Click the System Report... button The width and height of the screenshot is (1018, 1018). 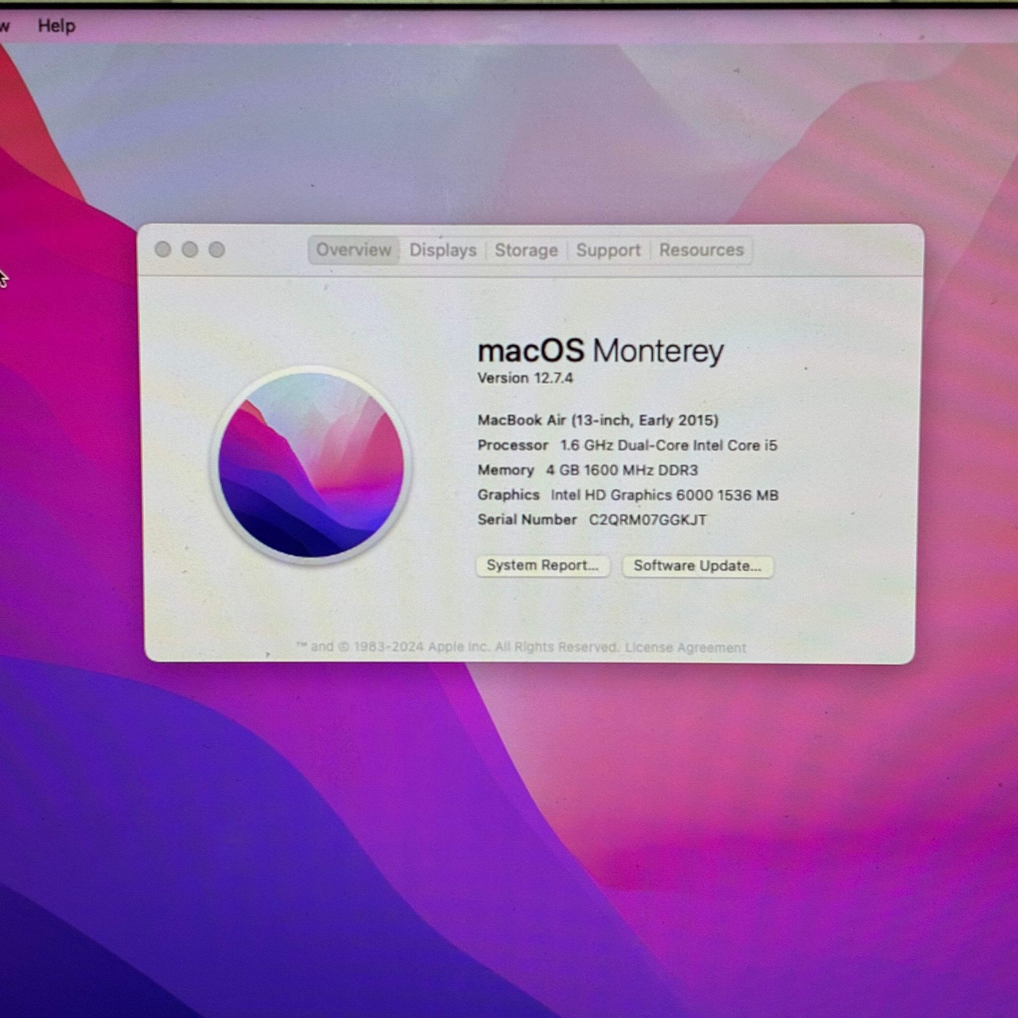tap(543, 566)
